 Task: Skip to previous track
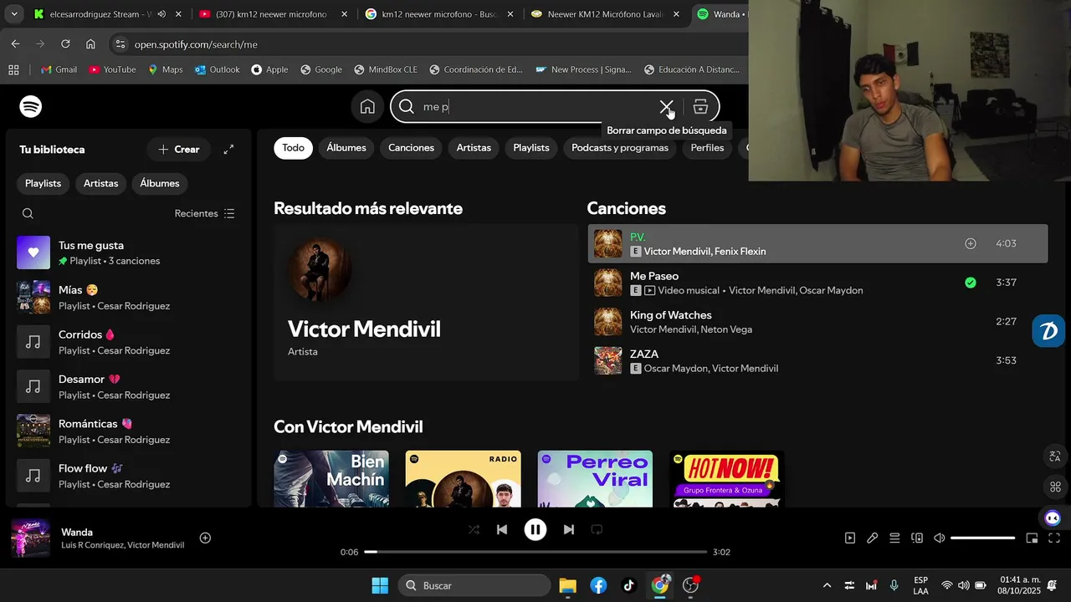pyautogui.click(x=502, y=529)
